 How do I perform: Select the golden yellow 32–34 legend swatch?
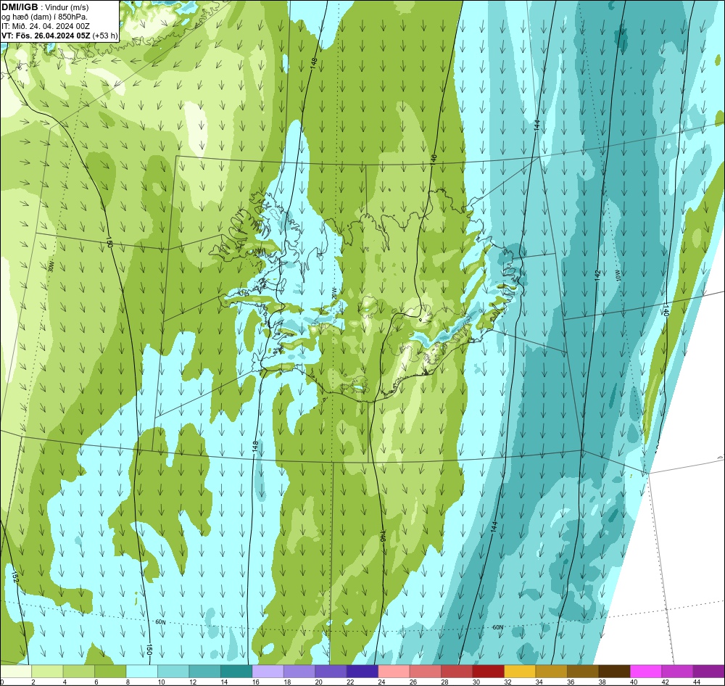coord(520,671)
